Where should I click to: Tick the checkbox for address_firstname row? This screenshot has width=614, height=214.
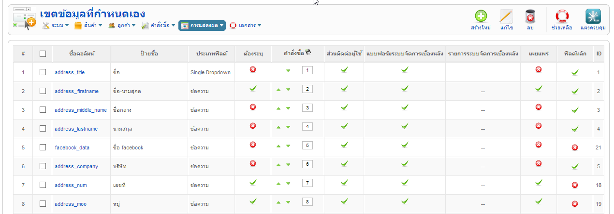click(43, 91)
